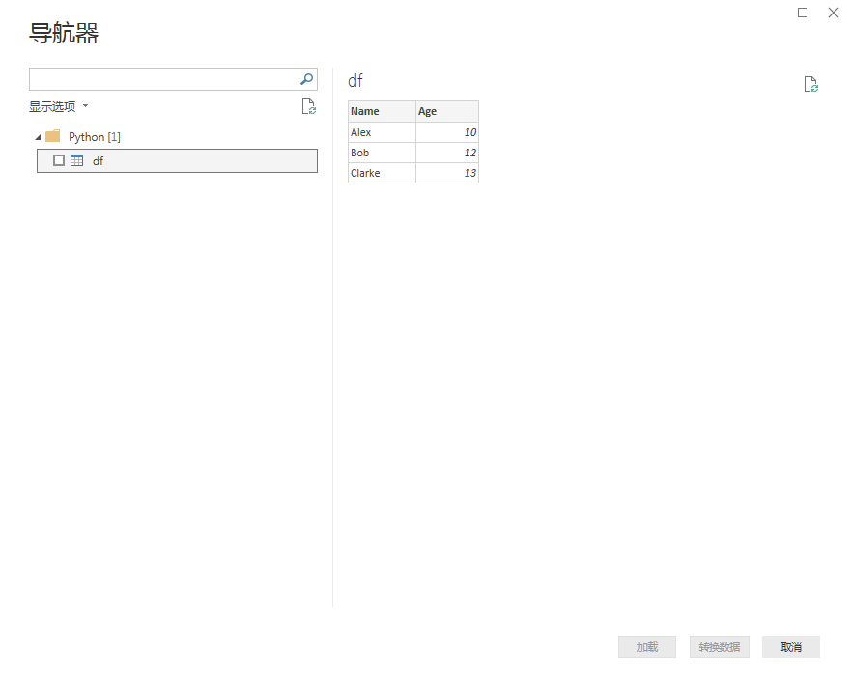Refresh the navigation tree list icon
The image size is (849, 675).
point(309,106)
